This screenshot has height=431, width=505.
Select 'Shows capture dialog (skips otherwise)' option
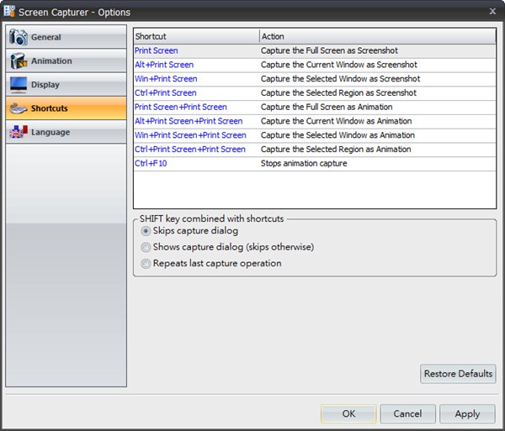[146, 247]
